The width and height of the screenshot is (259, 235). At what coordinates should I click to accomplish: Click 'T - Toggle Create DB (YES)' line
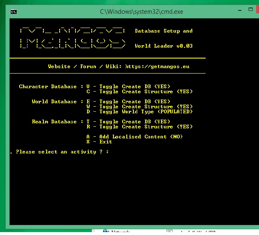pos(128,122)
